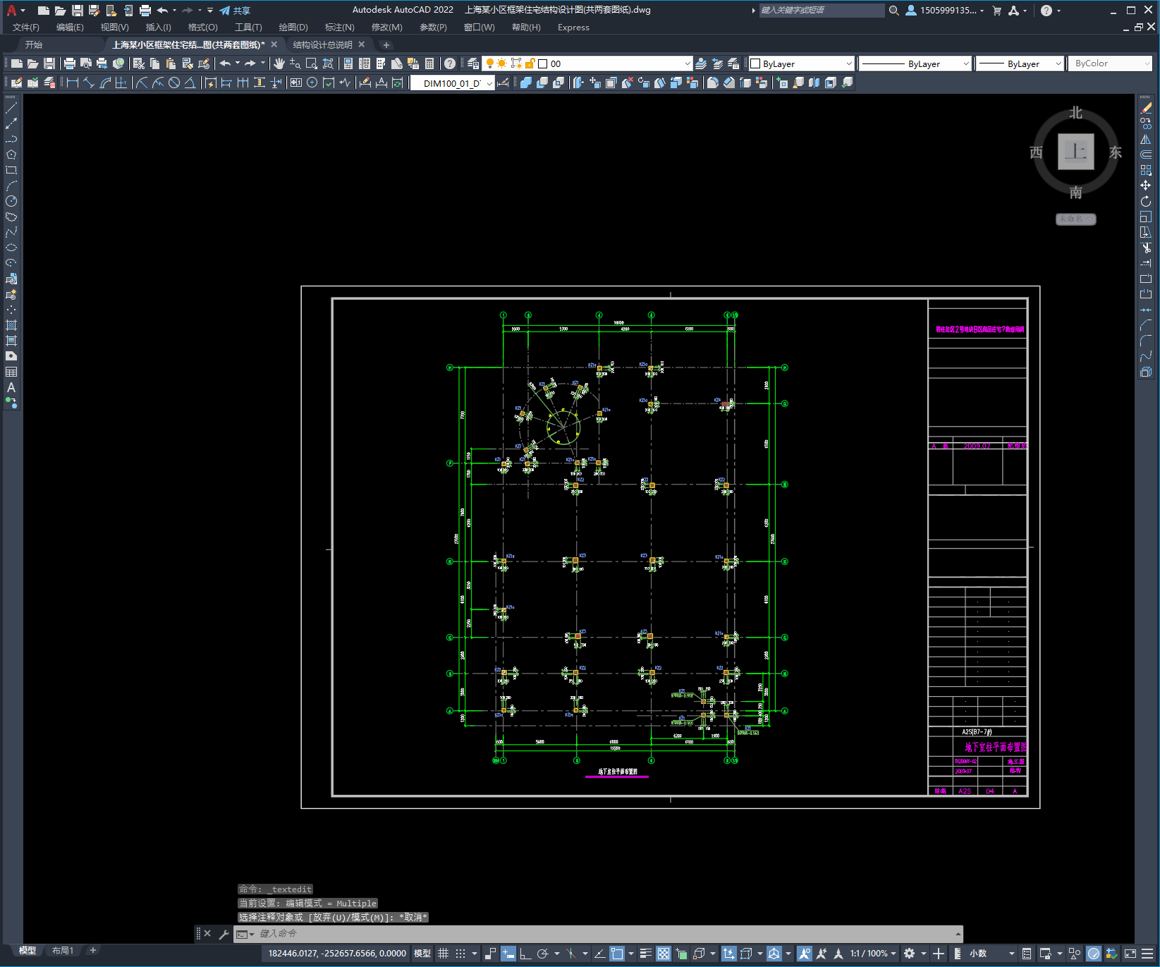Image resolution: width=1160 pixels, height=967 pixels.
Task: Click the ViewCube top face 上
Action: pyautogui.click(x=1075, y=152)
